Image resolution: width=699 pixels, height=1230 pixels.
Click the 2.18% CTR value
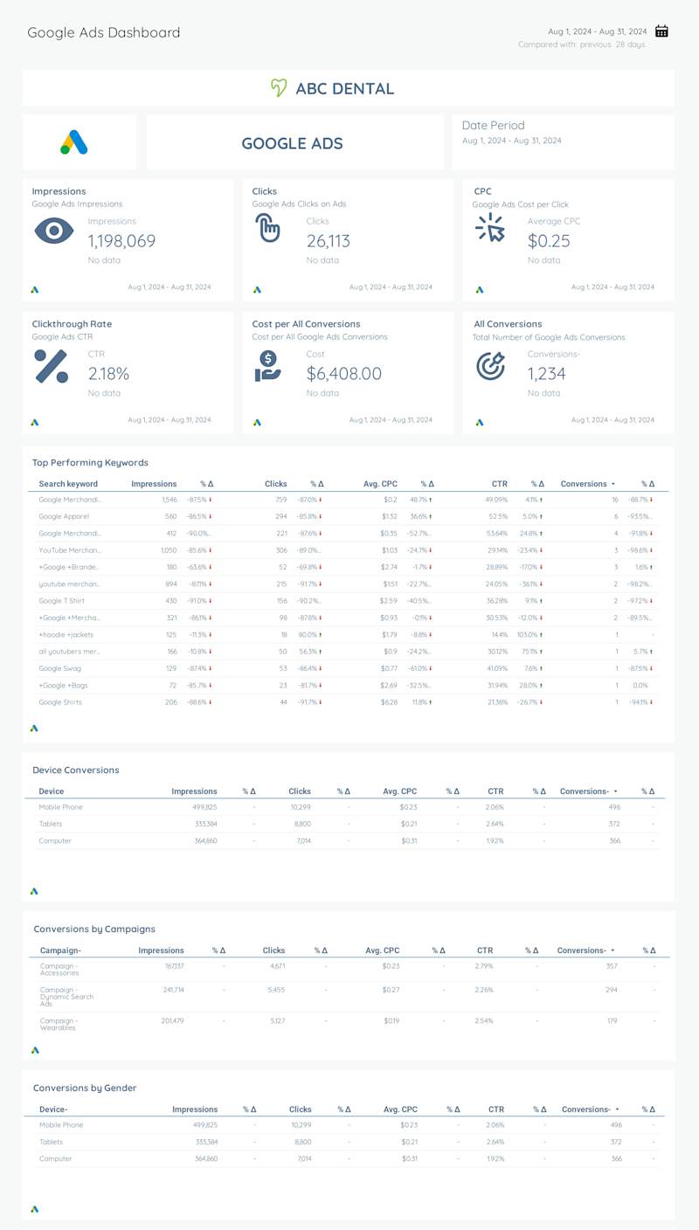(108, 374)
